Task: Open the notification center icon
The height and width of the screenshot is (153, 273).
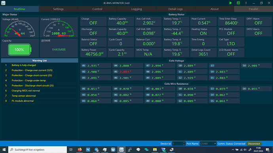Action: 268,150
